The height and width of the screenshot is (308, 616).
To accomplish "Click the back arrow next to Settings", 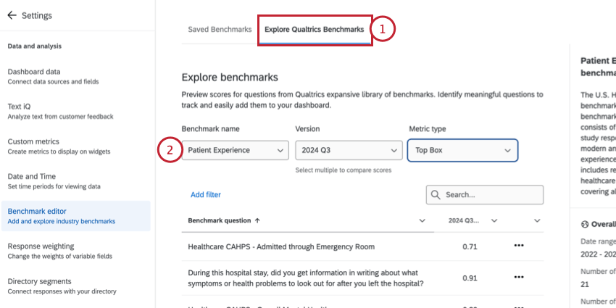I will 12,15.
